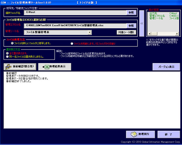Click the Excel icon on 処理結果表示
Viewport: 182px width, 145px height.
(x=47, y=67)
